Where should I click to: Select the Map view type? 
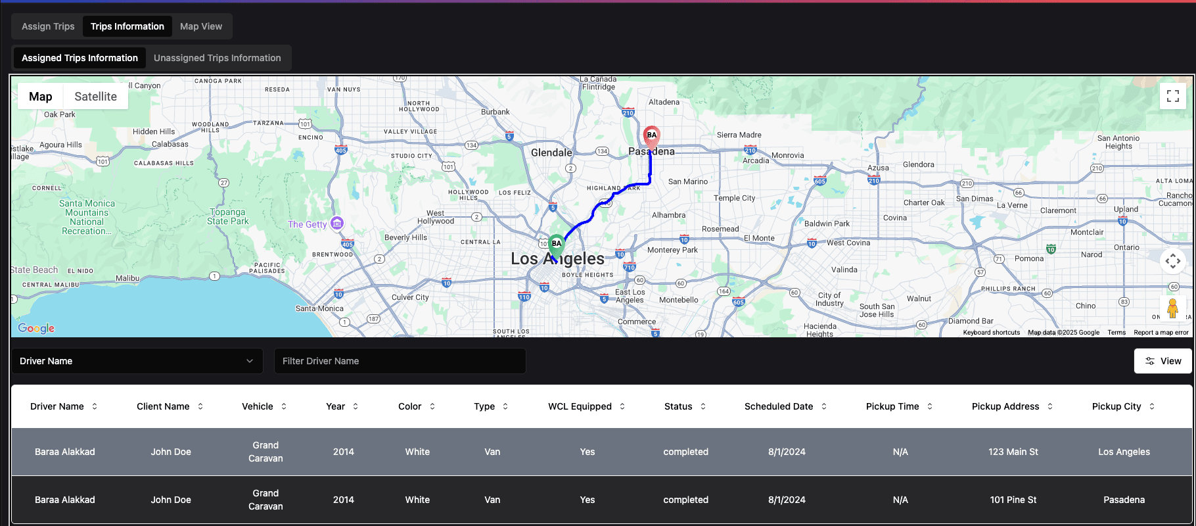(40, 97)
